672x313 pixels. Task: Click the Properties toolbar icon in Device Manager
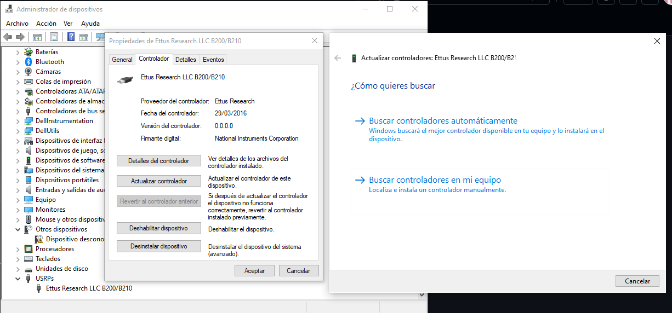[x=54, y=37]
